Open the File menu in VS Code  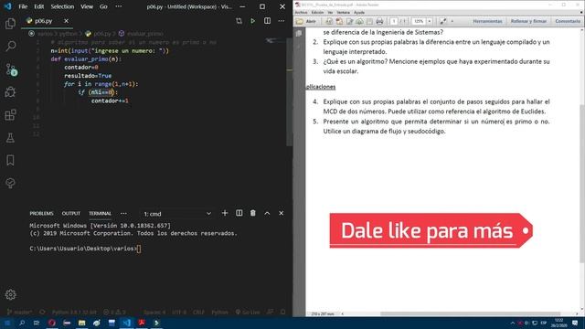(x=23, y=6)
